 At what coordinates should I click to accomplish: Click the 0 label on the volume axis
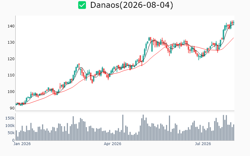(x=13, y=140)
